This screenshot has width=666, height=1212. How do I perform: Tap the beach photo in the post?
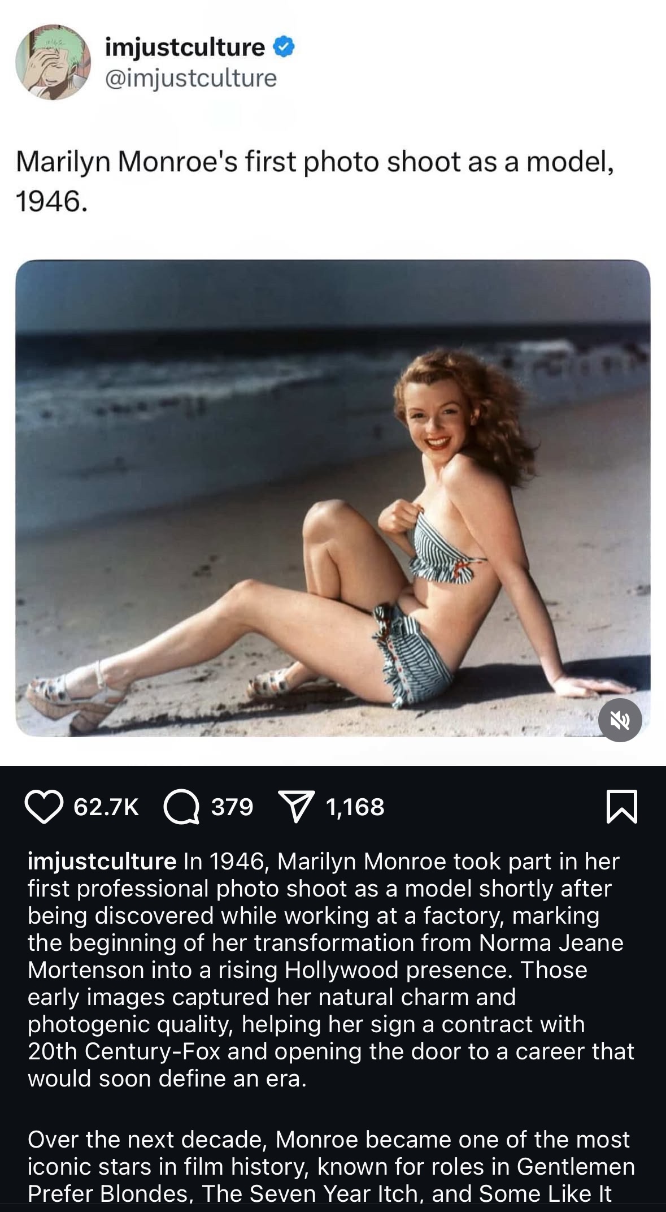tap(333, 498)
